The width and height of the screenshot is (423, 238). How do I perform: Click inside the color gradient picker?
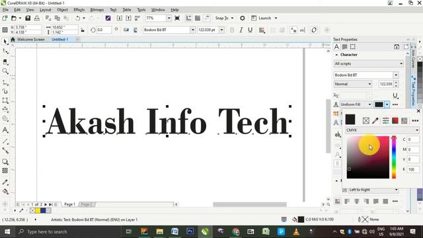click(368, 157)
